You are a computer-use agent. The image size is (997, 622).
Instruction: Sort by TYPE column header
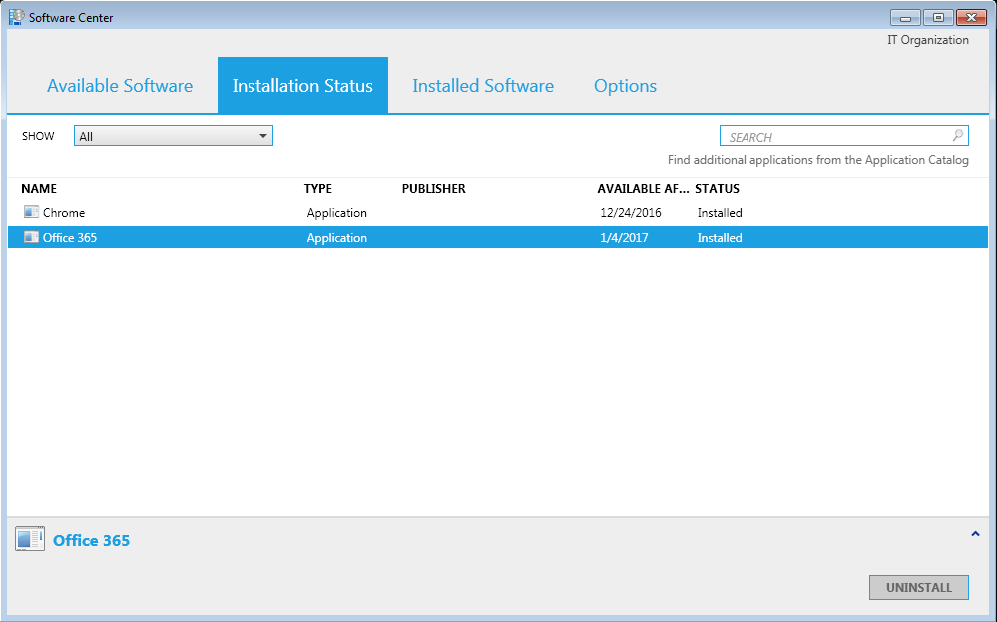(x=318, y=189)
